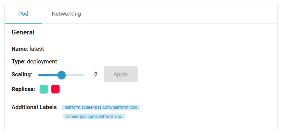Click the bold Name label
Viewport: 281px width, 135px height.
pos(19,49)
